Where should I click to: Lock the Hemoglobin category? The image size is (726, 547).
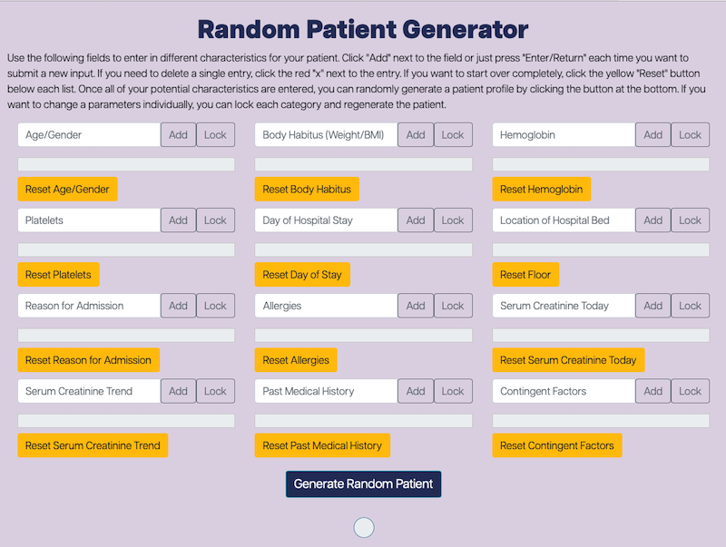[x=690, y=134]
